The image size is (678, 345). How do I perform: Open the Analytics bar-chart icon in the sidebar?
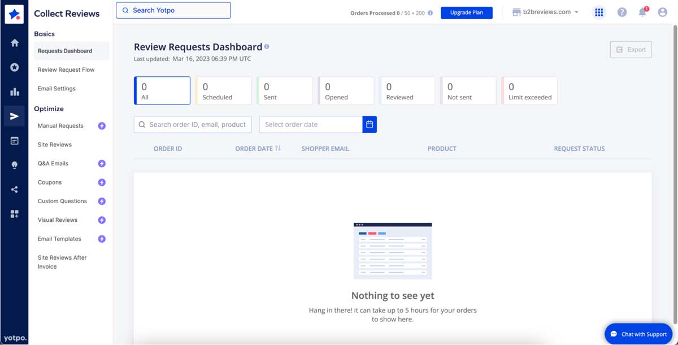coord(14,90)
